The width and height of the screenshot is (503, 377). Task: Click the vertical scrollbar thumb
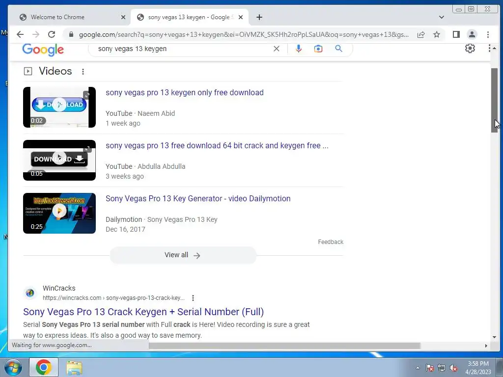click(x=494, y=100)
